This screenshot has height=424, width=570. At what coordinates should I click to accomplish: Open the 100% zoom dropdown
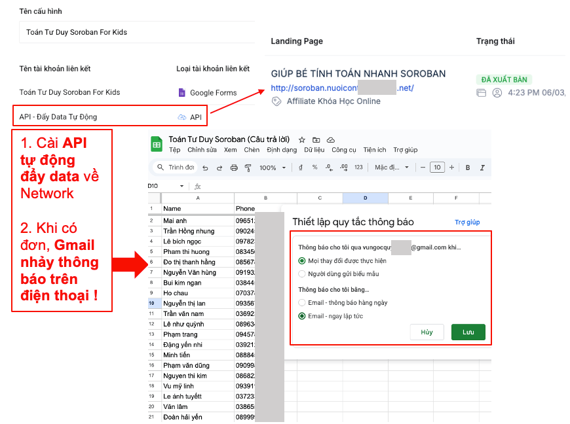pyautogui.click(x=273, y=168)
